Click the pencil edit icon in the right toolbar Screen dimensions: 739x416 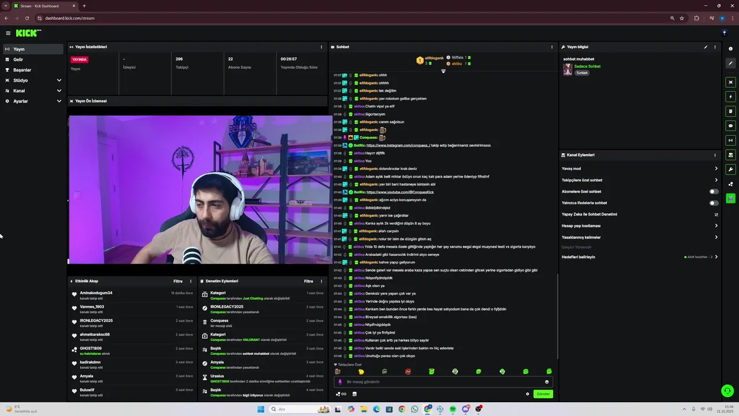pyautogui.click(x=731, y=64)
